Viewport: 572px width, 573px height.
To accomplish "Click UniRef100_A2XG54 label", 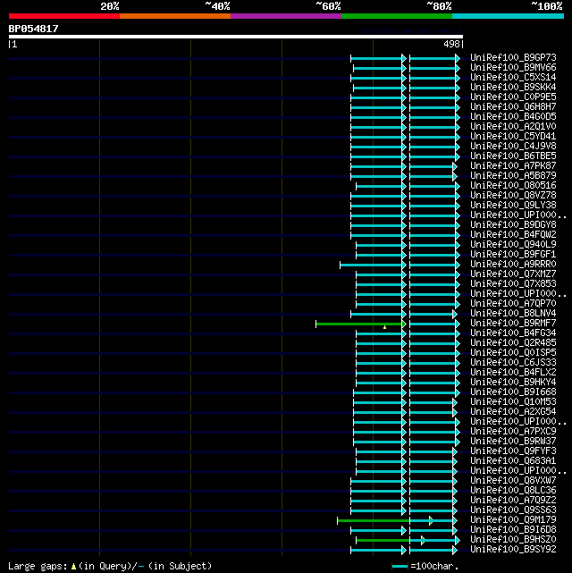I will 513,412.
